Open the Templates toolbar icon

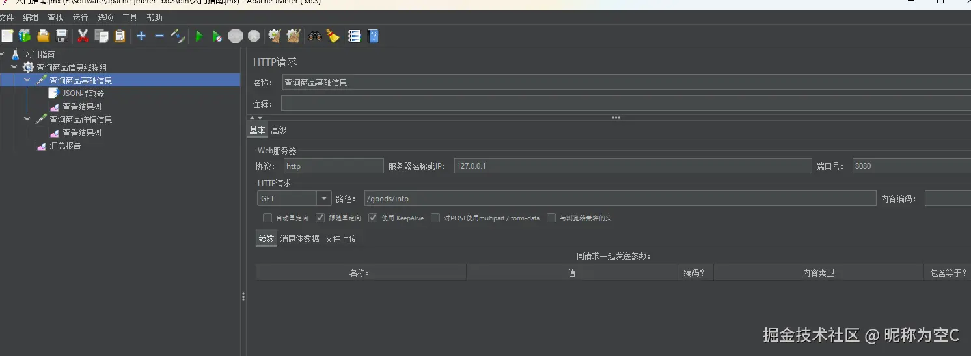click(x=25, y=36)
